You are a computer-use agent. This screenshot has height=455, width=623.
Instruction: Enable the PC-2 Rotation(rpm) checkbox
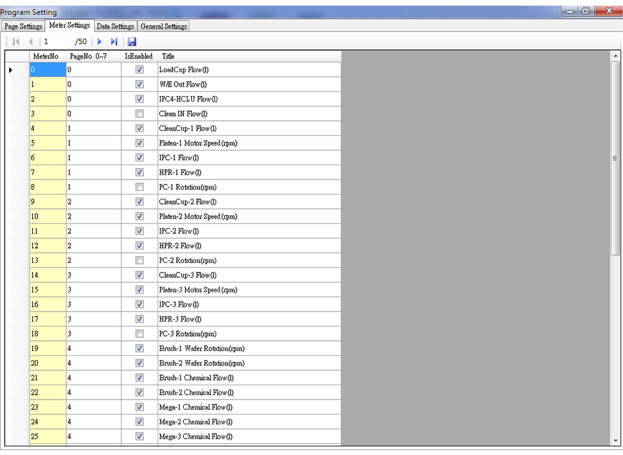click(x=140, y=261)
